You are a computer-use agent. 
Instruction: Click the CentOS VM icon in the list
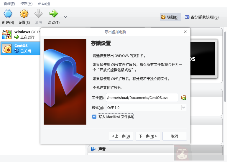point(7,48)
